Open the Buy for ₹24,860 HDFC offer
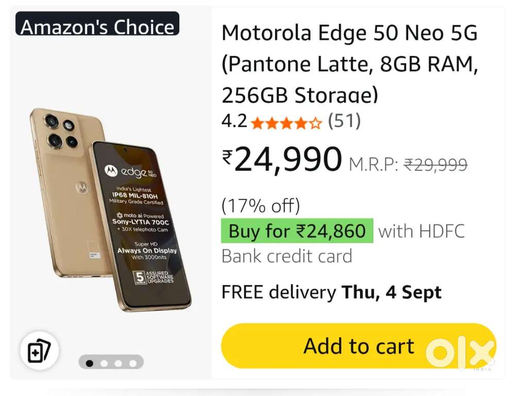 [296, 231]
